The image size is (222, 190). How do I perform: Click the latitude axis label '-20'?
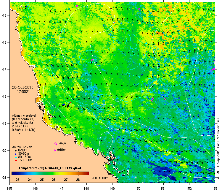pyautogui.click(x=4, y=151)
